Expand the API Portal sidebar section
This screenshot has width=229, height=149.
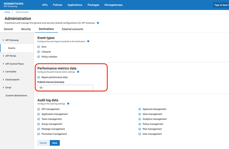pyautogui.click(x=3, y=56)
